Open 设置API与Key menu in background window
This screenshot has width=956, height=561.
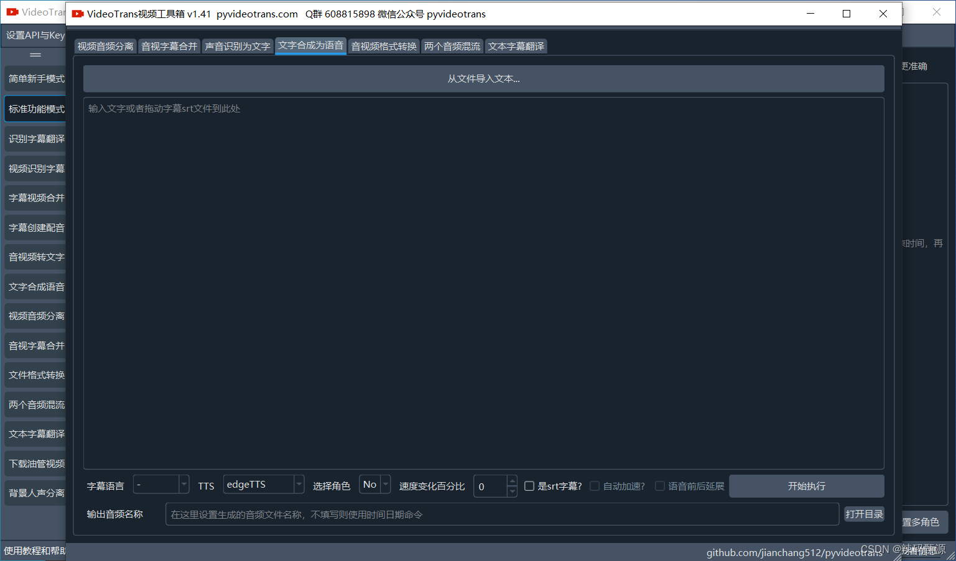click(x=35, y=35)
